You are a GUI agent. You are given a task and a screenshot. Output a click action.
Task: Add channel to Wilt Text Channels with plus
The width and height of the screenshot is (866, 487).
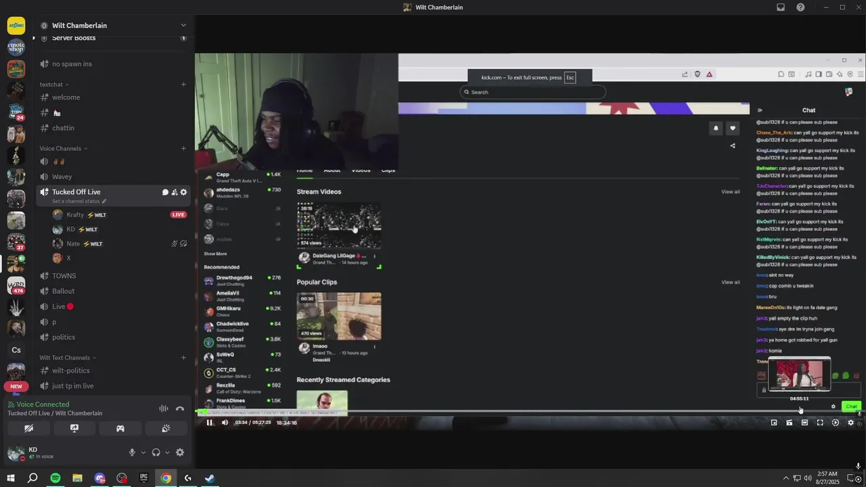click(183, 357)
